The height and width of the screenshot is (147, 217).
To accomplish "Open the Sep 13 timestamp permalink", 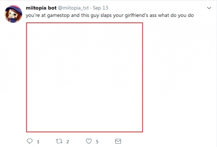I will (x=100, y=8).
